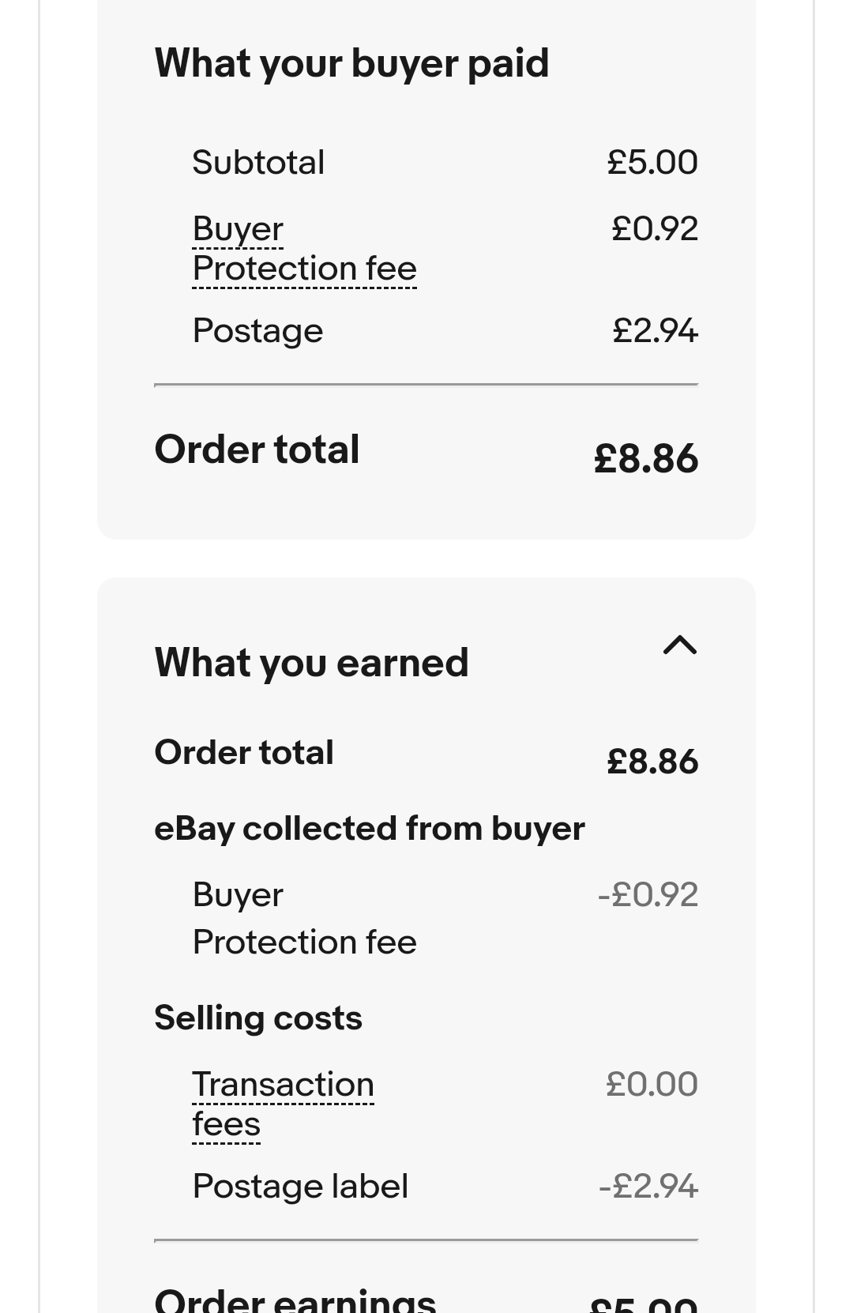
Task: Open Buyer Protection fee info link
Action: click(304, 249)
